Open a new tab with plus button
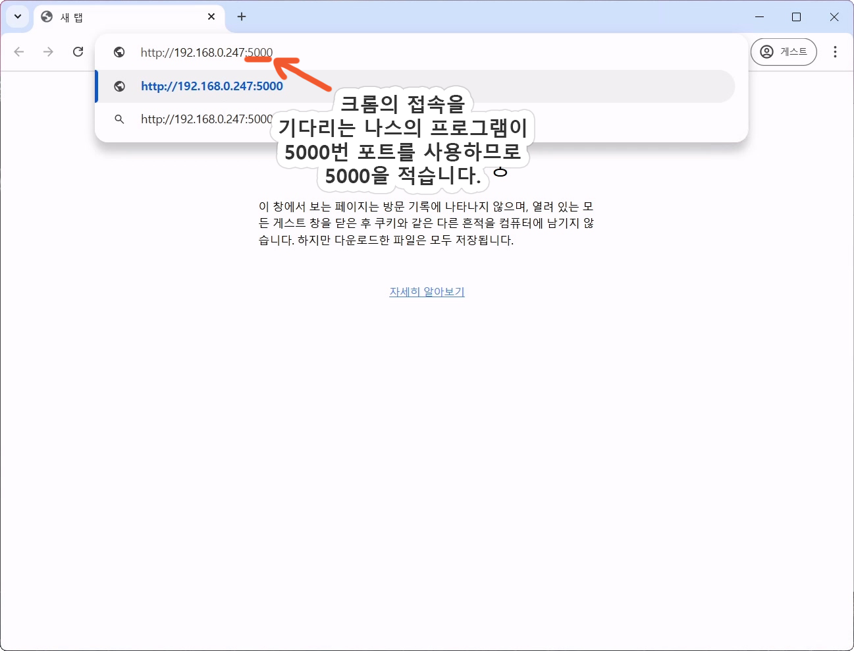Screen dimensions: 854x651 242,16
